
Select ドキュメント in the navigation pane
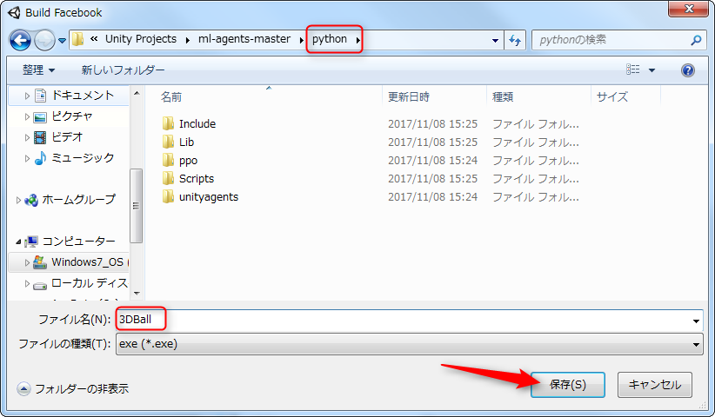point(83,96)
